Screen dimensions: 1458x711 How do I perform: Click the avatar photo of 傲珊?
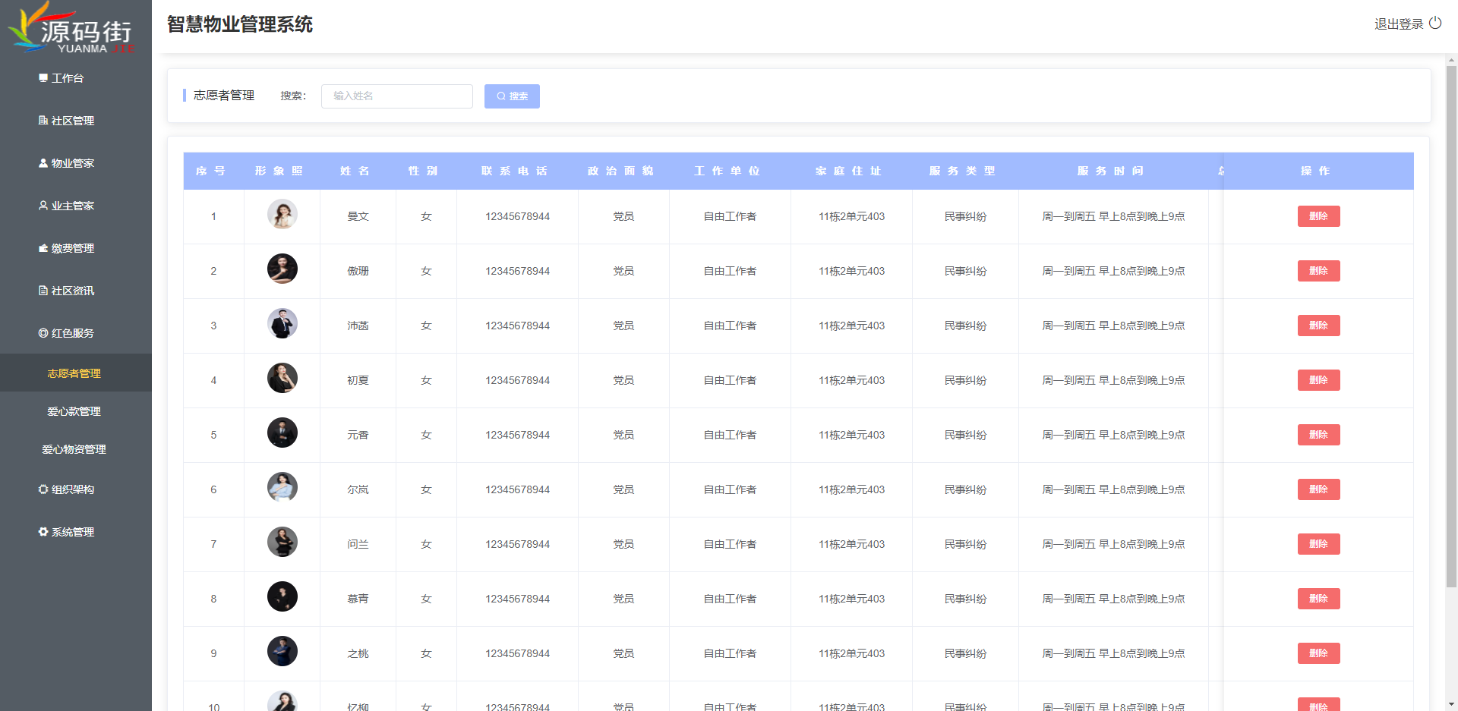click(x=282, y=269)
